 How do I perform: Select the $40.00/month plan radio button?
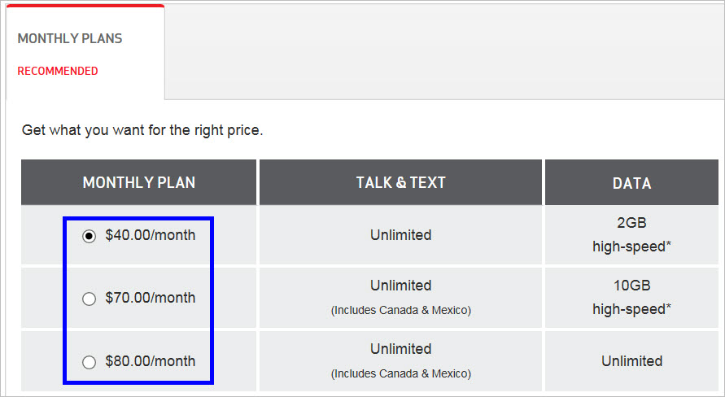(x=89, y=236)
